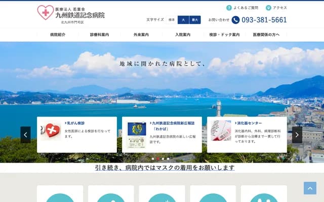Open the 検診・ドック案内 menu
The width and height of the screenshot is (324, 202).
point(224,35)
